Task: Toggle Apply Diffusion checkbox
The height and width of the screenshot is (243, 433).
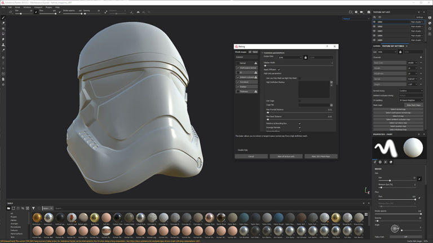Action: [279, 69]
